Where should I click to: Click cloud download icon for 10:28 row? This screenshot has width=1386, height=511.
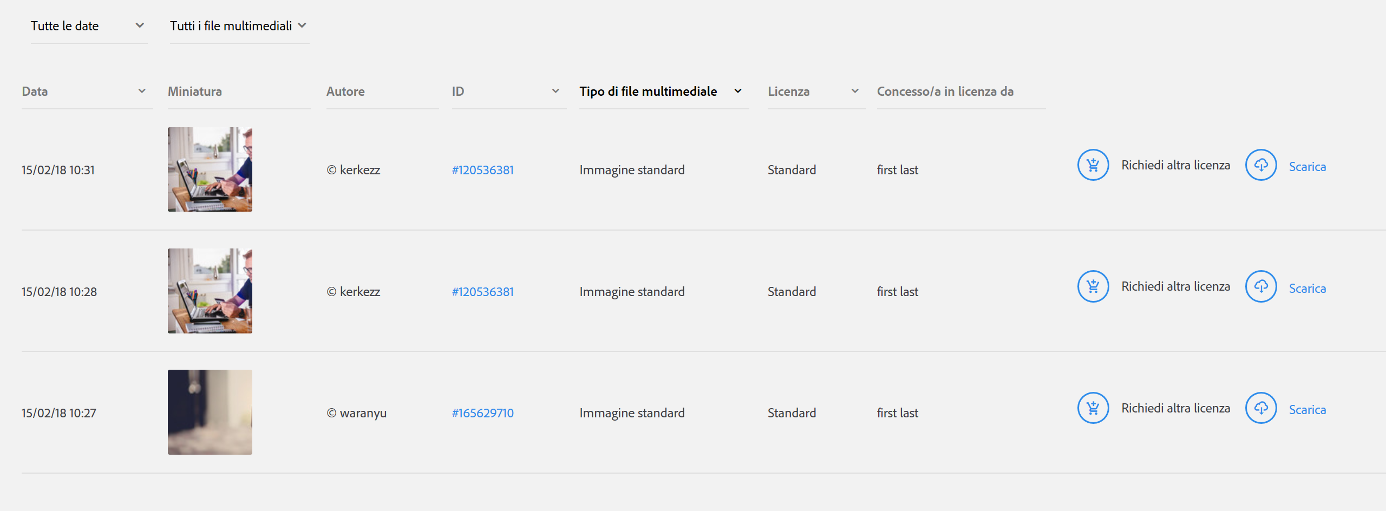point(1261,286)
